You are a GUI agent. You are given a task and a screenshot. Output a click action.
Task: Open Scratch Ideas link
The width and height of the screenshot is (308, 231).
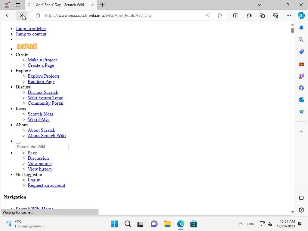click(41, 114)
